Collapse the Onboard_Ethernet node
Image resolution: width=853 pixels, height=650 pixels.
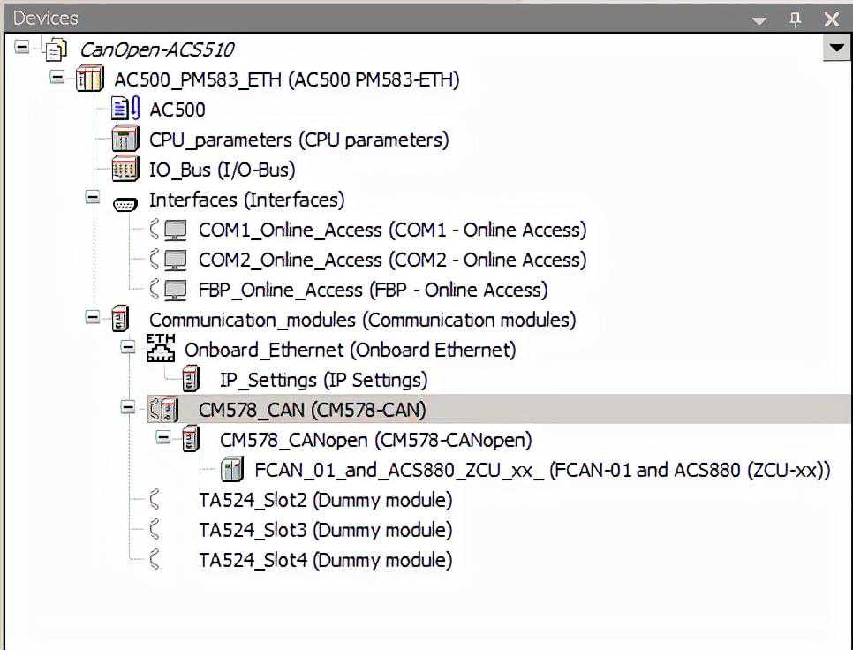point(128,348)
